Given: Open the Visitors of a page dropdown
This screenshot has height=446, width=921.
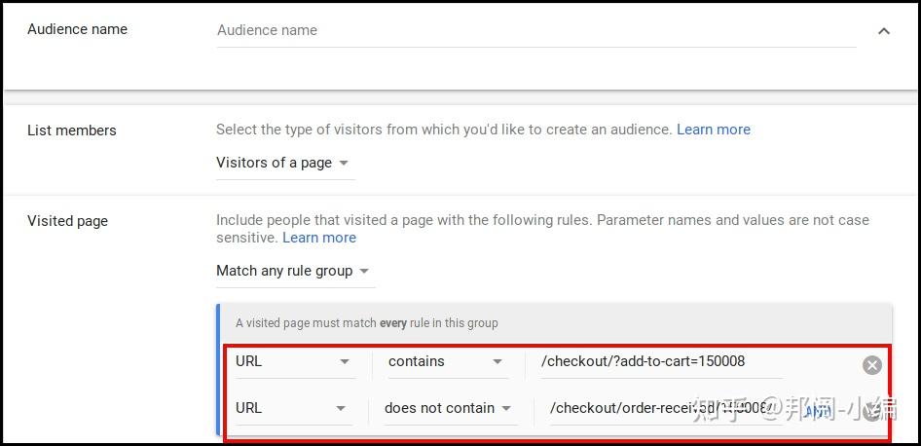Looking at the screenshot, I should point(283,163).
